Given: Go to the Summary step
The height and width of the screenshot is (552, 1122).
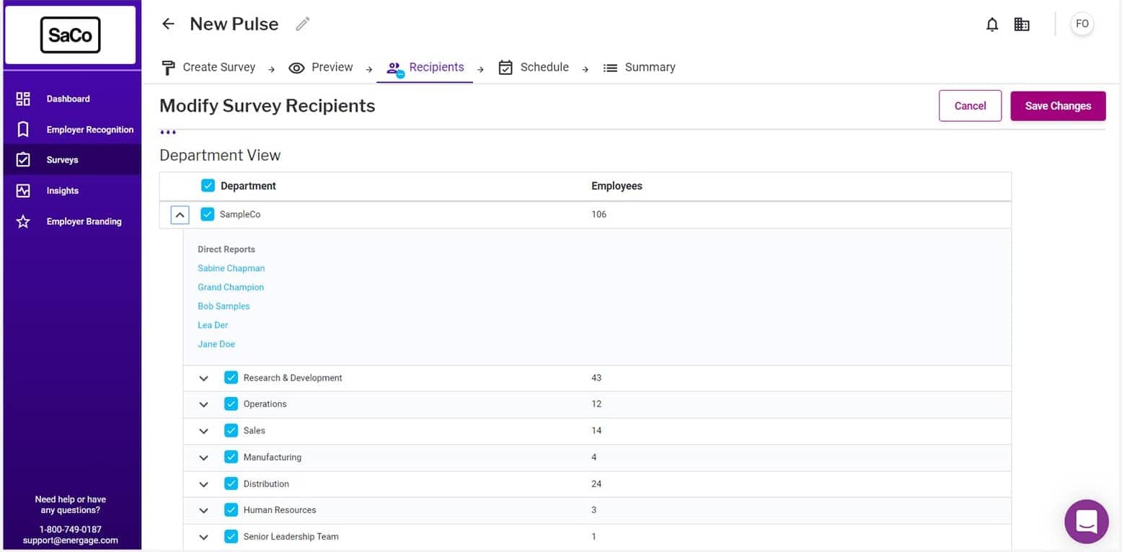Looking at the screenshot, I should point(639,68).
